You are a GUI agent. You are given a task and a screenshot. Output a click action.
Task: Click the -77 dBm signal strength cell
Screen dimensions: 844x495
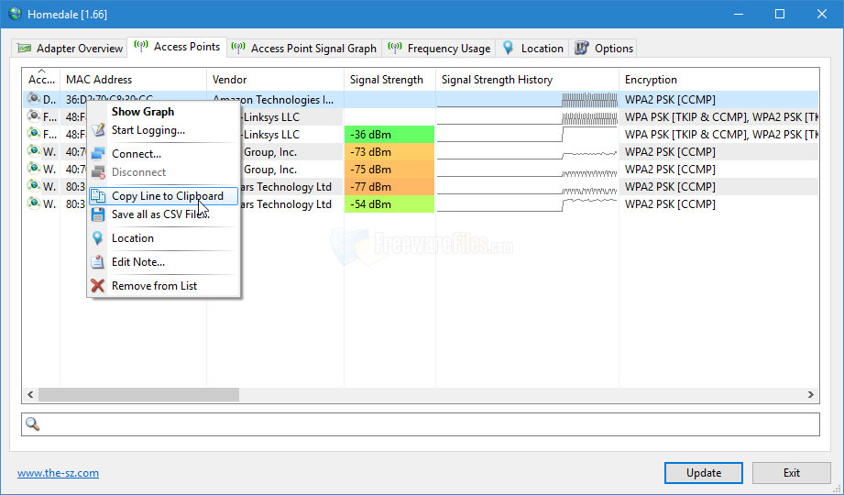[389, 186]
